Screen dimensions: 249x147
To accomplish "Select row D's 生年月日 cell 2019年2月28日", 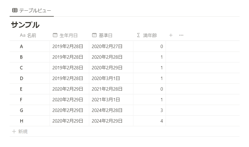I will point(69,78).
